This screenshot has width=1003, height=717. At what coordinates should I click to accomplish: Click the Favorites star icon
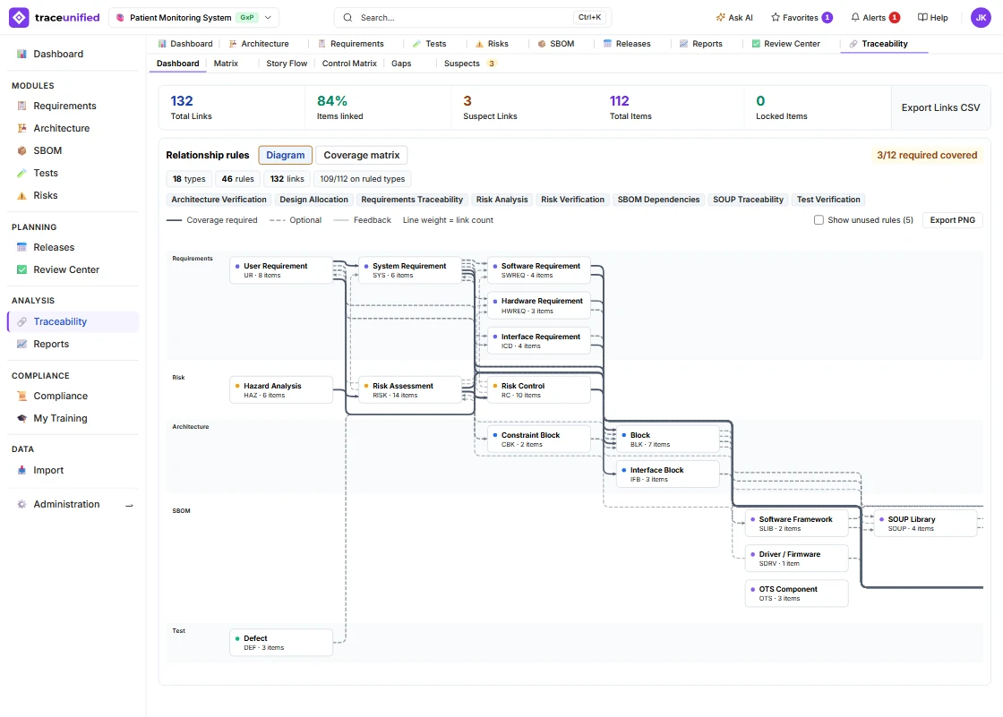[x=776, y=17]
